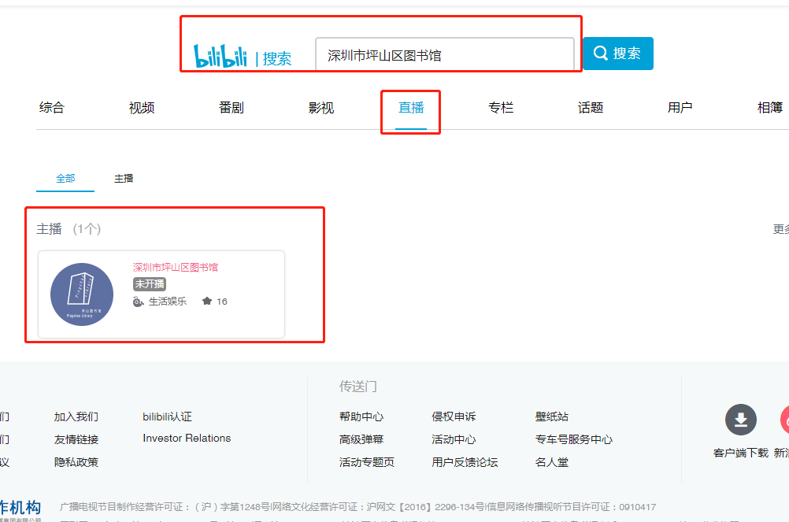Click the magnifier icon in the search button
Viewport: 789px width, 522px height.
(600, 53)
